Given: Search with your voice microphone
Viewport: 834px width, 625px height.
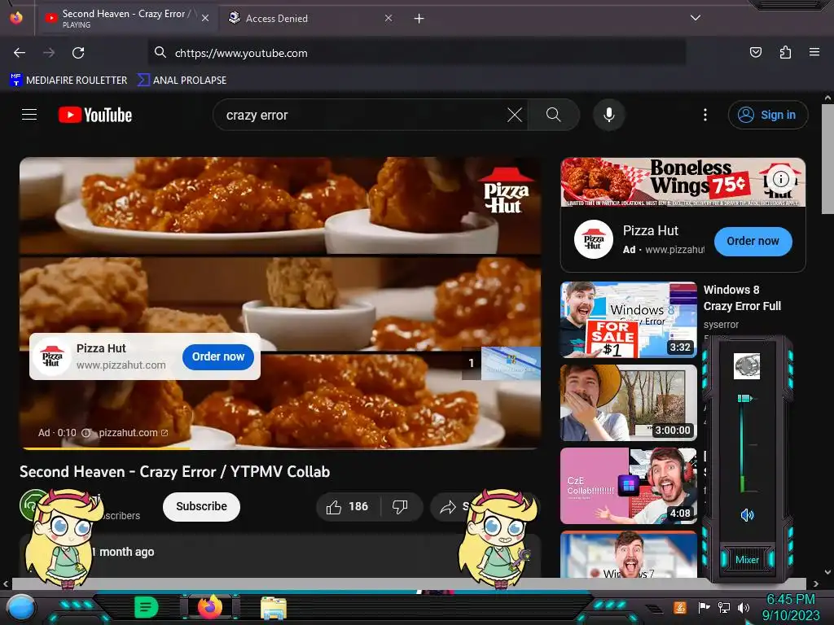Looking at the screenshot, I should click(609, 115).
